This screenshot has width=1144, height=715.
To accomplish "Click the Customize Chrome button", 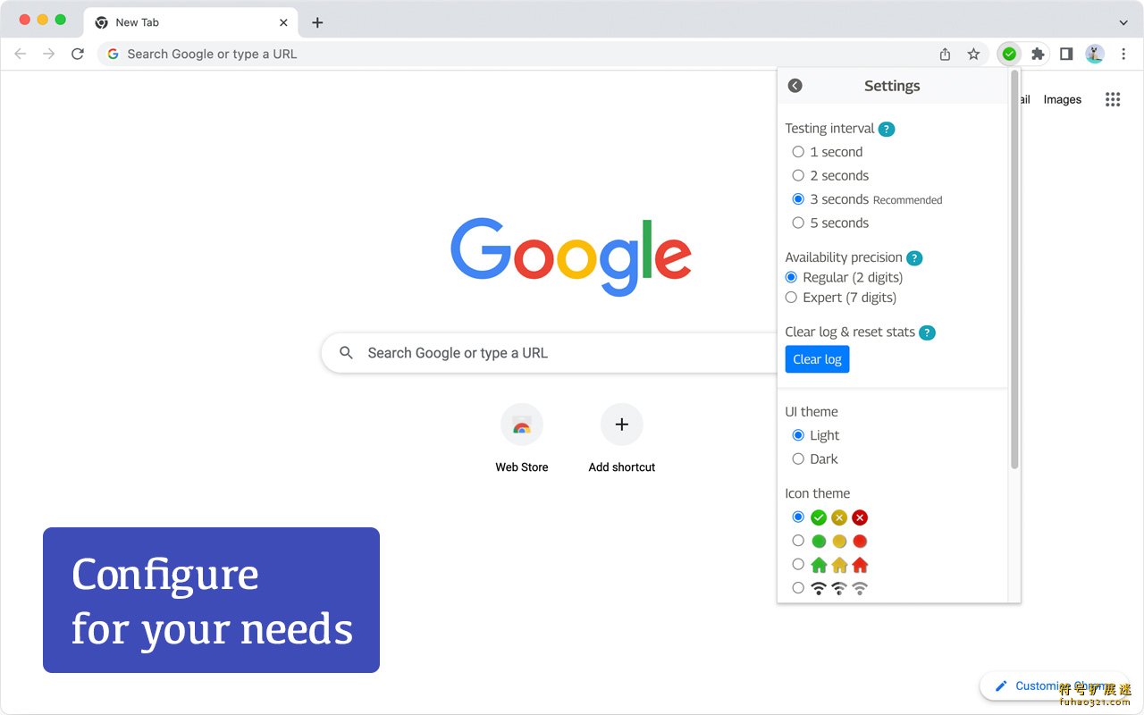I will [x=1055, y=686].
